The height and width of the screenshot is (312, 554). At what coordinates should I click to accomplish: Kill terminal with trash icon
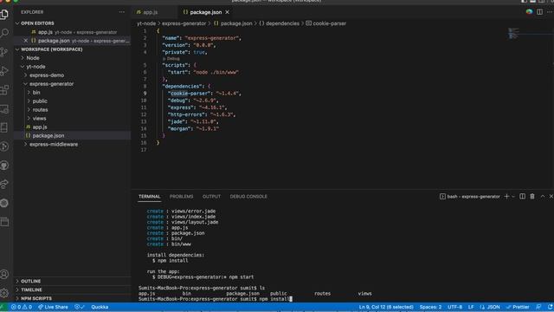click(x=532, y=197)
